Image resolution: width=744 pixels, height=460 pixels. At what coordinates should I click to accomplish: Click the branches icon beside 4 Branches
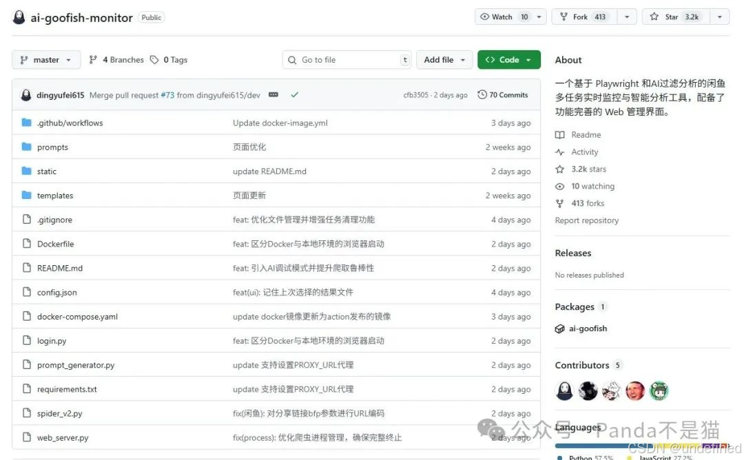click(93, 60)
